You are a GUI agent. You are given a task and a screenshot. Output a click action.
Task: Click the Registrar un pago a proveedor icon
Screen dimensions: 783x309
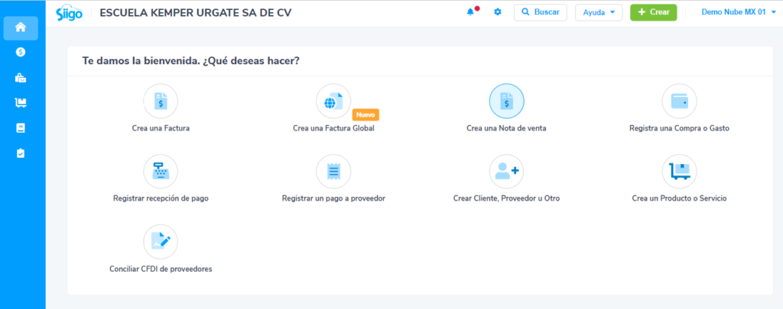coord(333,171)
